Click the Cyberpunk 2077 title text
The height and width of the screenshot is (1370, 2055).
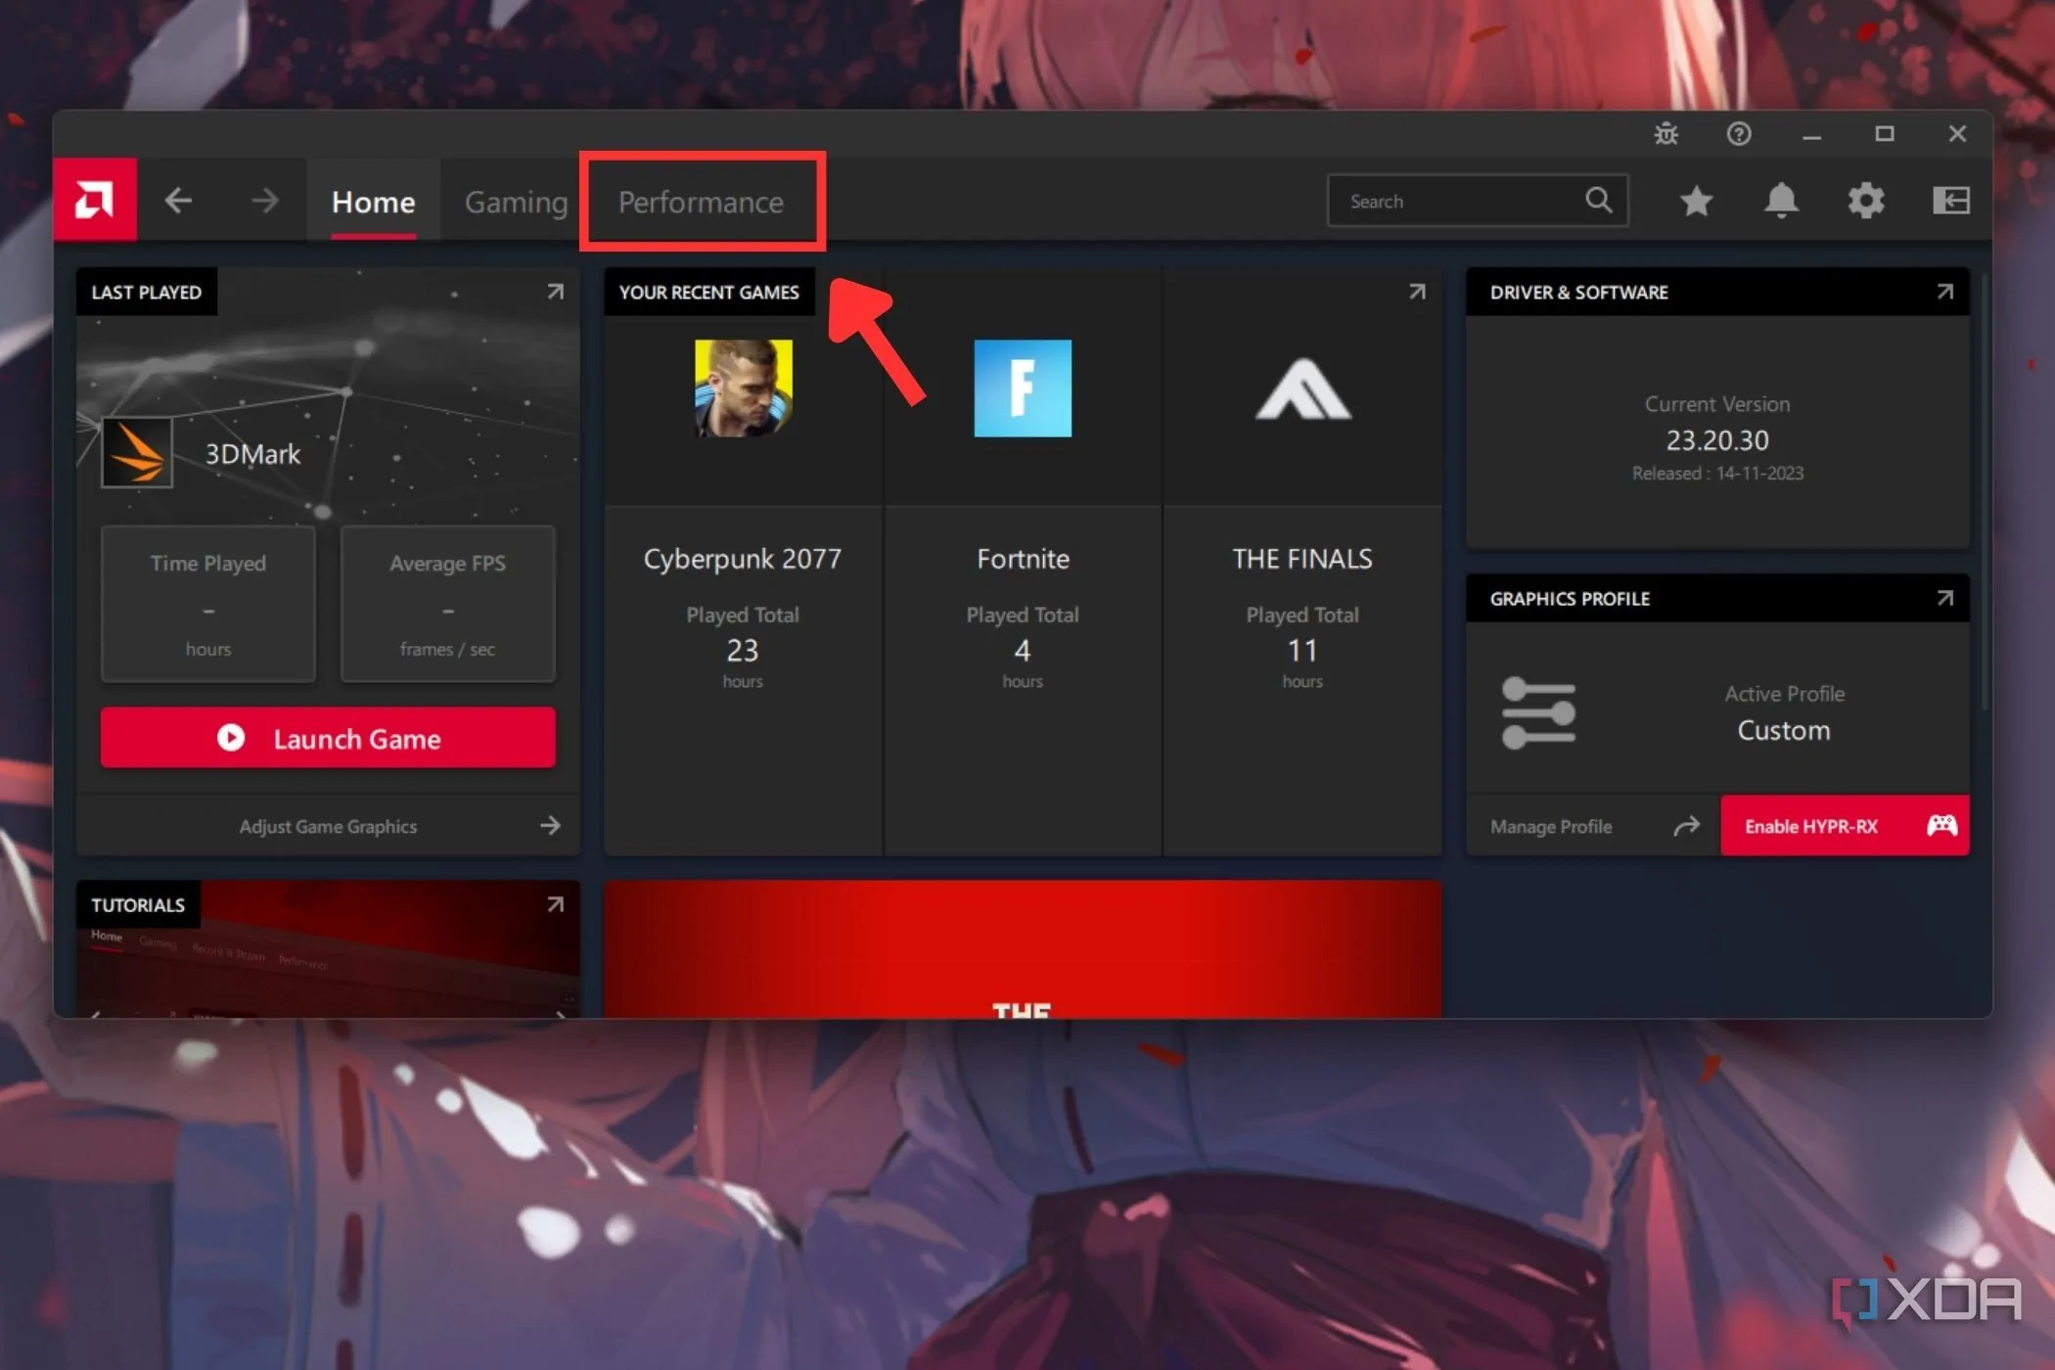743,559
